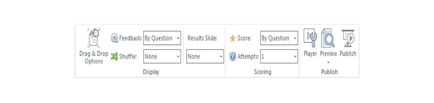Click the Player button label

pyautogui.click(x=310, y=54)
